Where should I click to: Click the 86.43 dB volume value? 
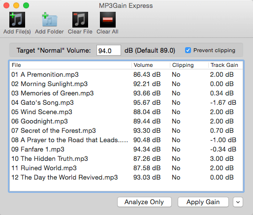click(x=147, y=75)
